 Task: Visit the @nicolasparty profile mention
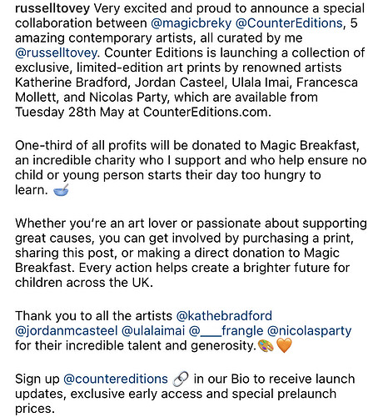point(310,331)
